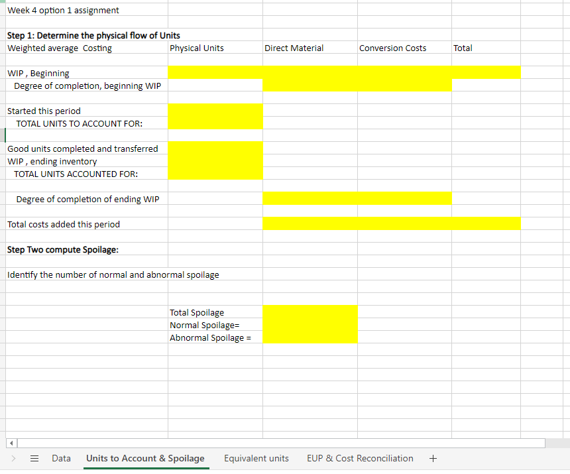Click yellow Conversion Costs cell for WIP Beginning
570x474 pixels.
404,72
